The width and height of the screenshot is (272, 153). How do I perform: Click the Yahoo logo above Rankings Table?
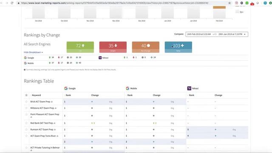coord(189,88)
